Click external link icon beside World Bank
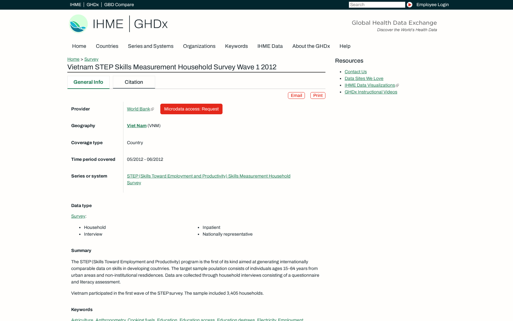 [x=152, y=109]
